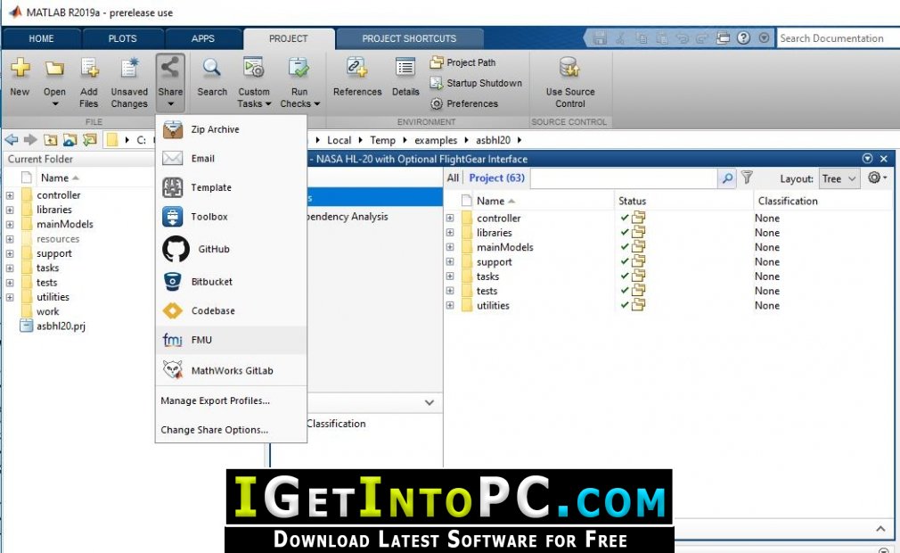Click the FMU fmi icon in Share menu
Viewport: 900px width, 553px height.
point(172,340)
